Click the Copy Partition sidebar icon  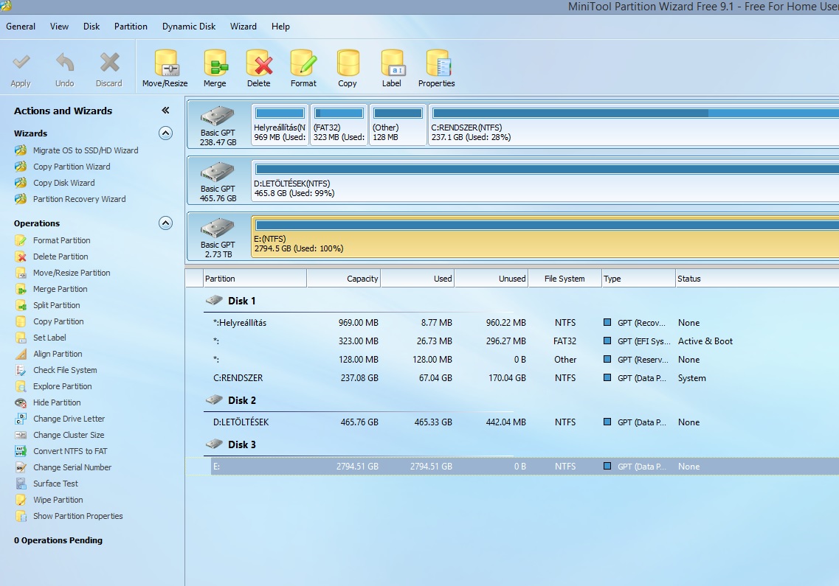click(21, 321)
